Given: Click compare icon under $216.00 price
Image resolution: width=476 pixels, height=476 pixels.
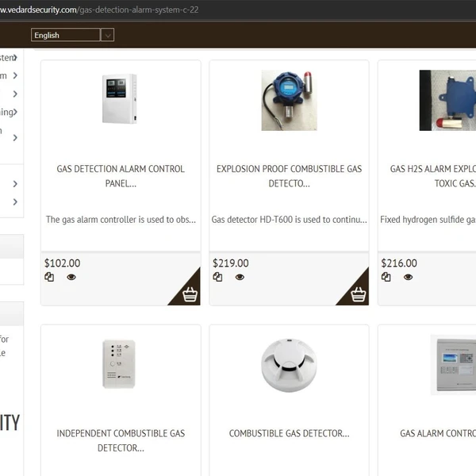Looking at the screenshot, I should (386, 277).
